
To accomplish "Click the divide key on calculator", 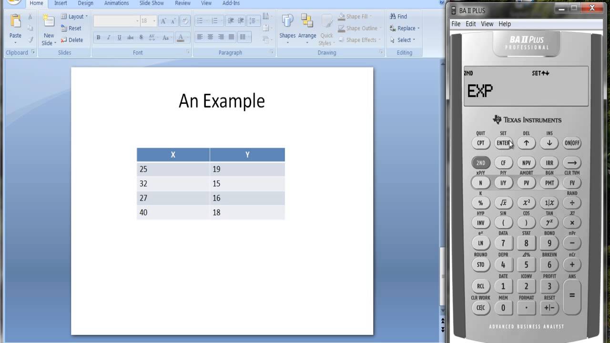I will point(572,203).
